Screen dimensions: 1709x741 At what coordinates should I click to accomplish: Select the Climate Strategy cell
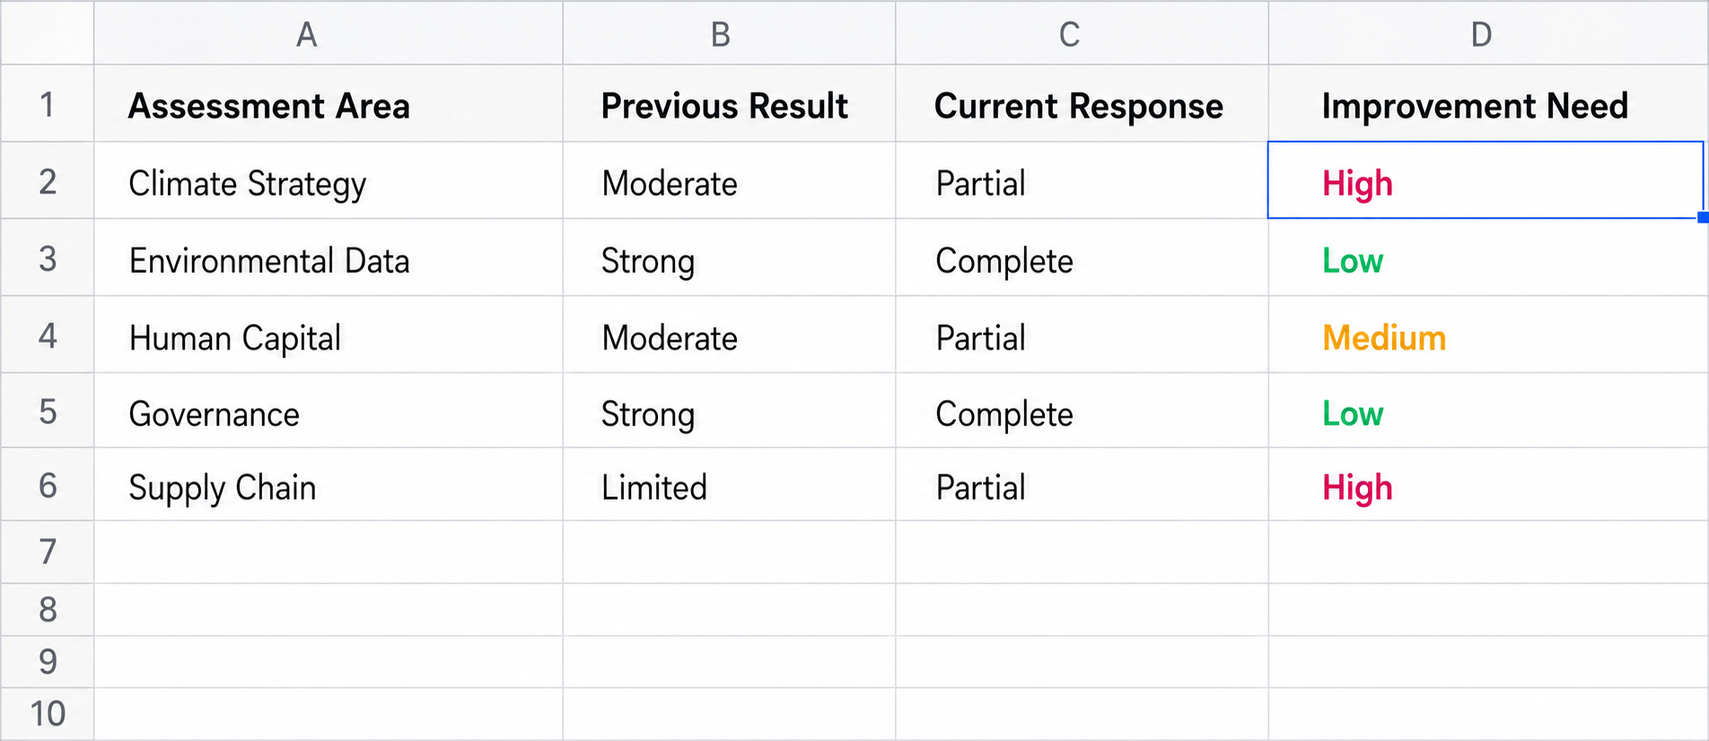pyautogui.click(x=329, y=180)
